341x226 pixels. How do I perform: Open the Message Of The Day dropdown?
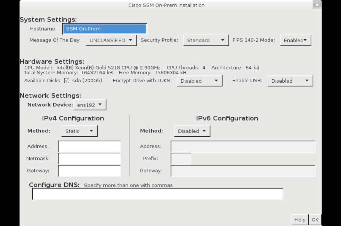[111, 40]
